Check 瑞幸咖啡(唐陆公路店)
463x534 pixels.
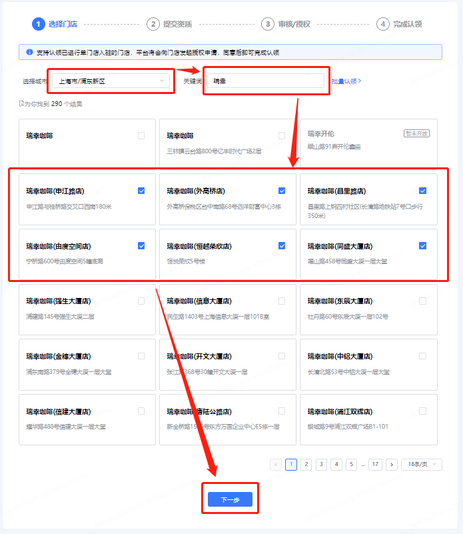click(x=282, y=411)
